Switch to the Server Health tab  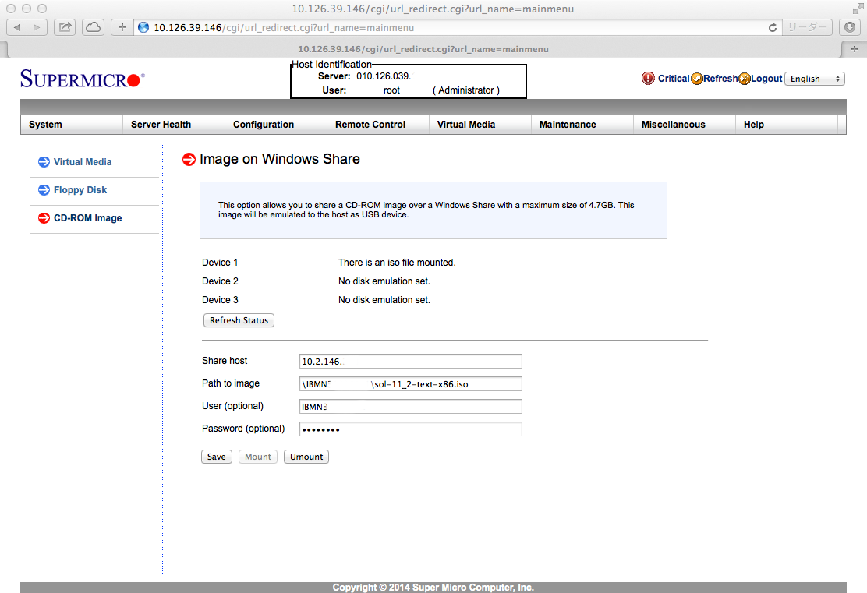tap(160, 124)
